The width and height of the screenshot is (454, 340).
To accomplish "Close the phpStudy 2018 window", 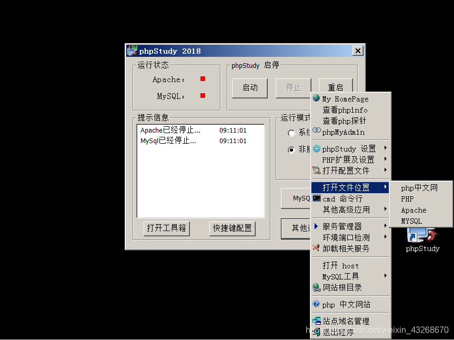I will (358, 51).
